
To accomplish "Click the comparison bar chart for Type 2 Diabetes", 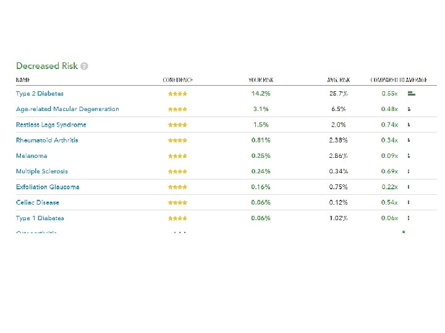I will click(412, 94).
